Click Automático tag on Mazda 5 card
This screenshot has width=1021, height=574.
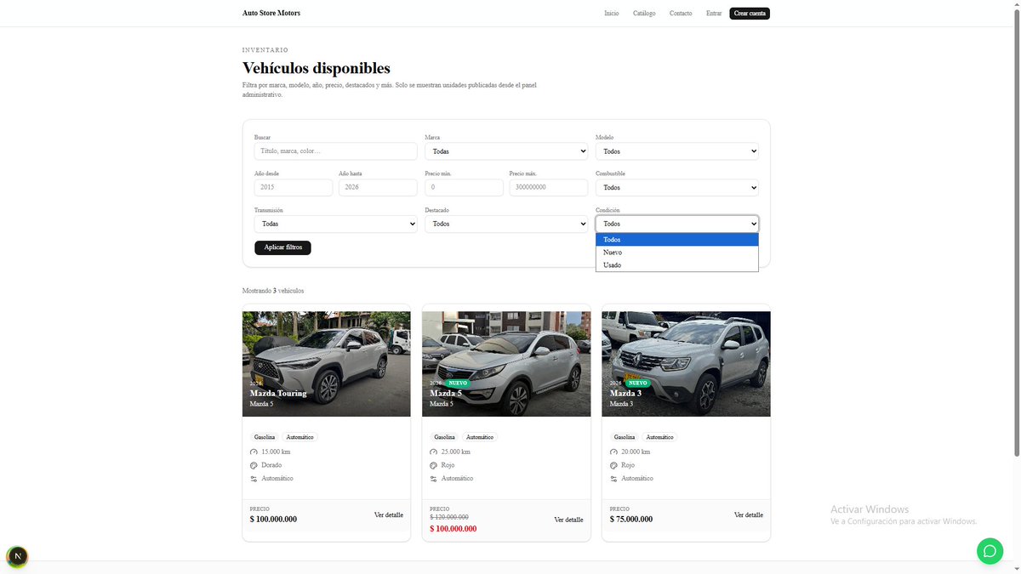click(x=480, y=437)
